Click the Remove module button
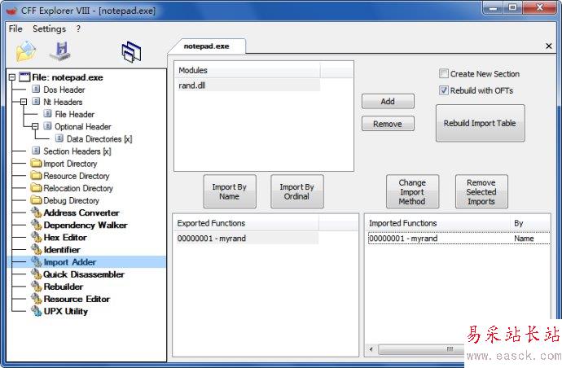The image size is (562, 368). (388, 124)
